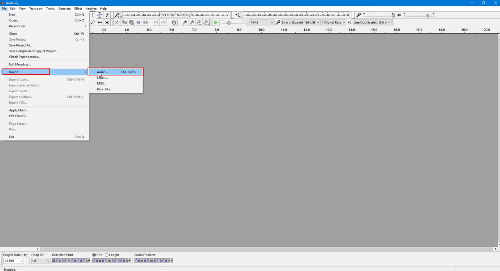Screen dimensions: 500x271
Task: Click the Silence audio icon
Action: pos(145,23)
